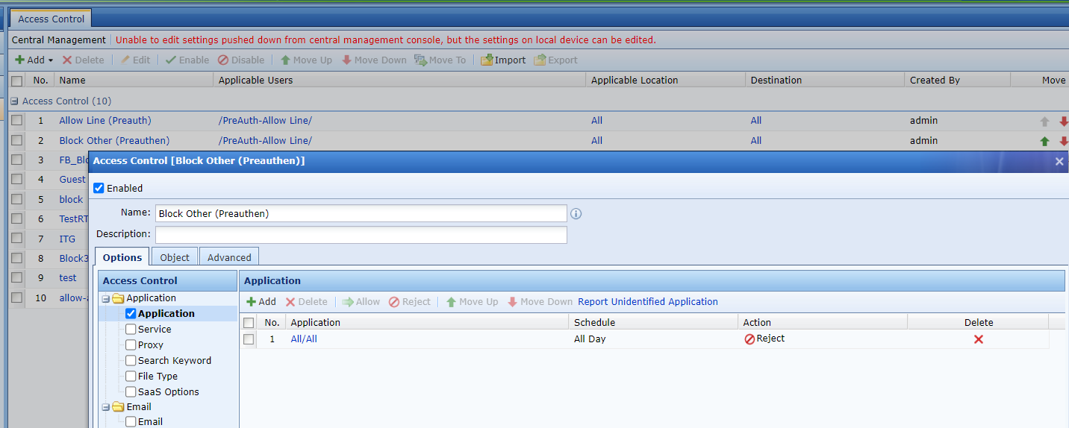This screenshot has height=428, width=1069.
Task: Select the Access Control top tab
Action: (52, 19)
